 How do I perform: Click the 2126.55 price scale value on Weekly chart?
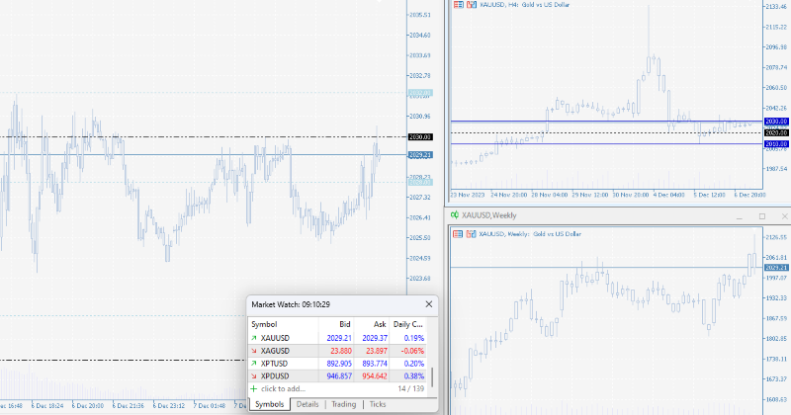coord(776,237)
